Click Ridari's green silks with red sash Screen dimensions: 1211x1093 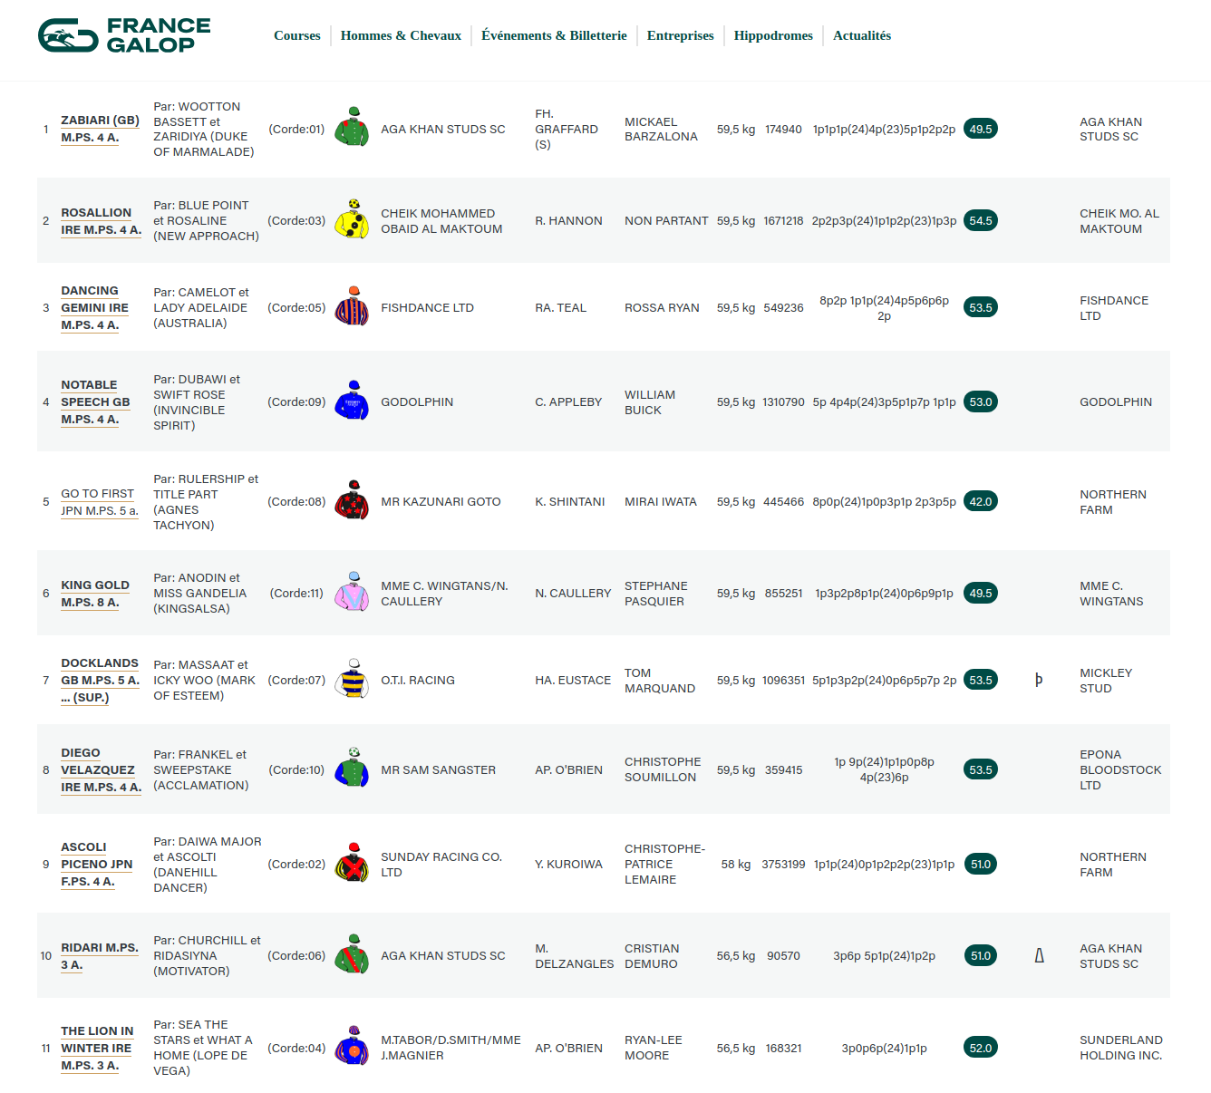352,954
